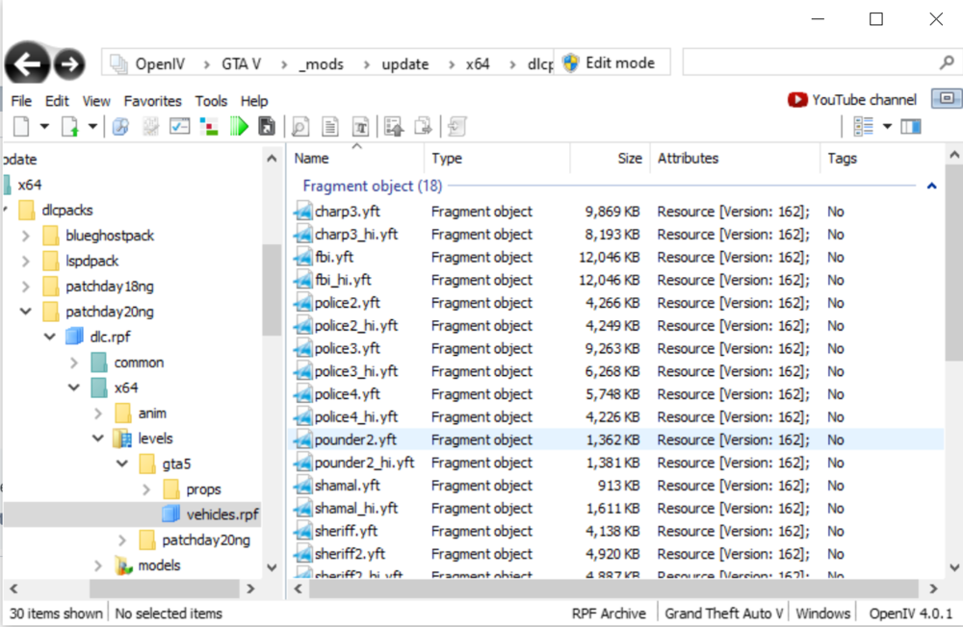Open the Favorites menu
The image size is (963, 627).
(x=152, y=101)
